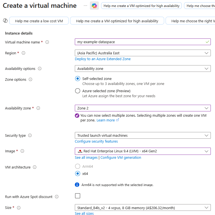
Task: Click the See all images link
Action: click(86, 158)
